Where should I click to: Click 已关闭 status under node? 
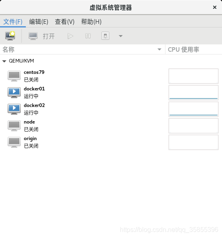click(31, 129)
